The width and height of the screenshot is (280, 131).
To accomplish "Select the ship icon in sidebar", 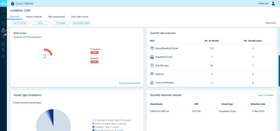I will tap(3, 30).
